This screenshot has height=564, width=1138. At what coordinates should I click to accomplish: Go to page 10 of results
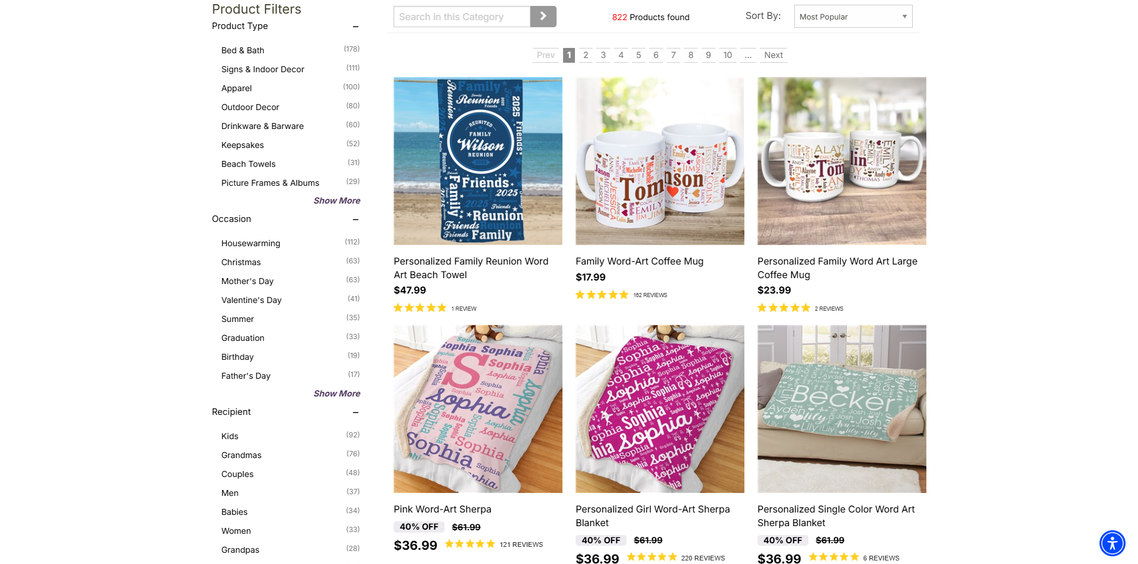(x=727, y=55)
